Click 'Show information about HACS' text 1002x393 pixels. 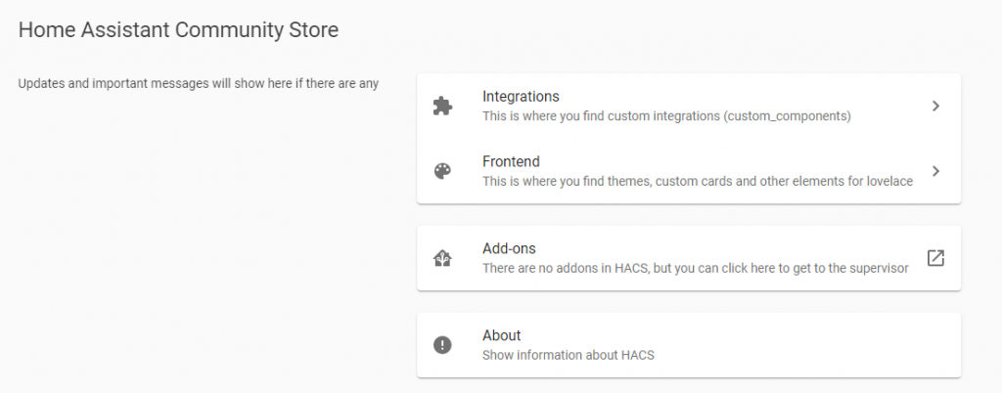(x=569, y=355)
